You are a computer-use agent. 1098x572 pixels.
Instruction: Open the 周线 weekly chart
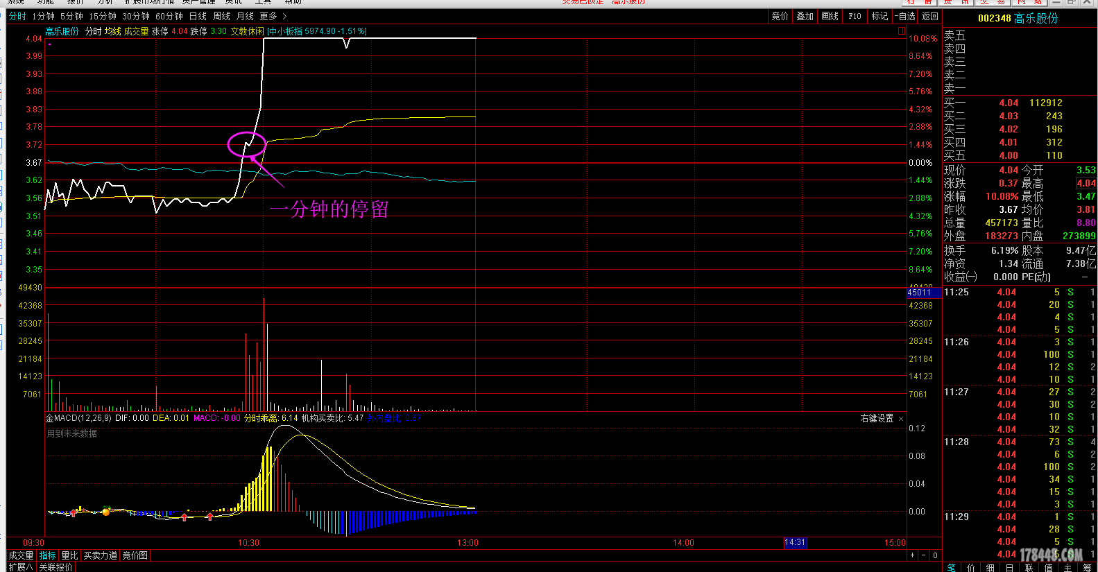tap(222, 16)
